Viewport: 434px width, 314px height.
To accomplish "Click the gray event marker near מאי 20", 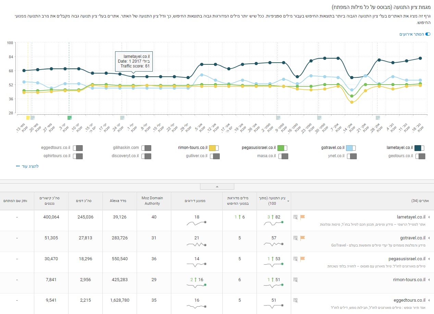I will coord(33,118).
